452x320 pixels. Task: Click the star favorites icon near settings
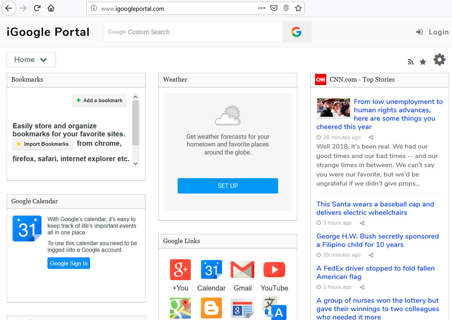click(x=423, y=62)
